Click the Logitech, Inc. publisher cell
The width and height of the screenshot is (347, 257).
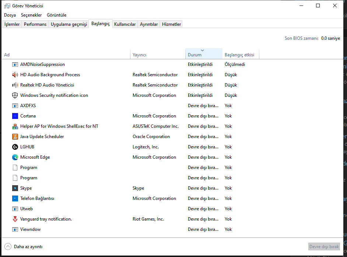[146, 147]
